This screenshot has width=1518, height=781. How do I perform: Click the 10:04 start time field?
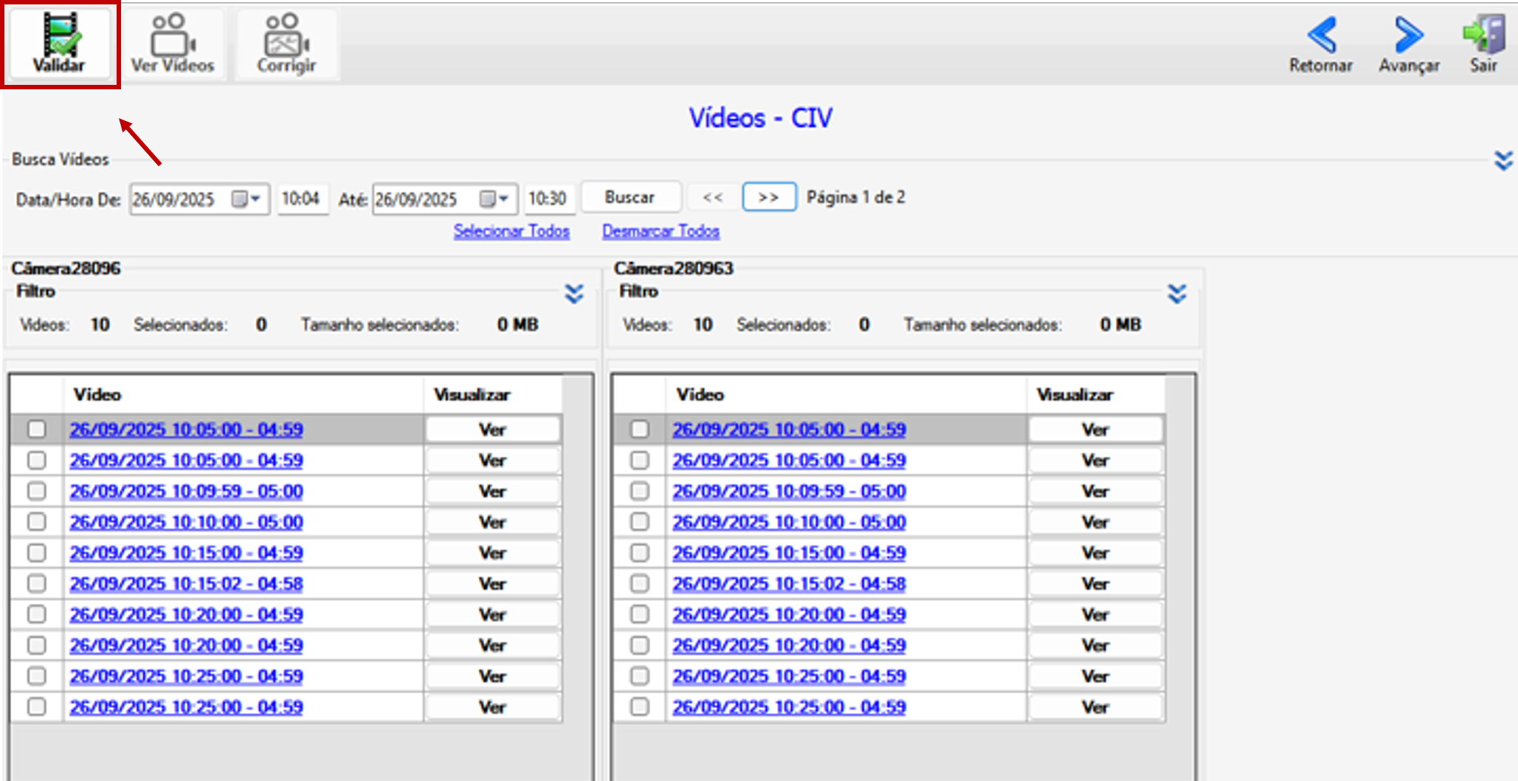pos(301,199)
